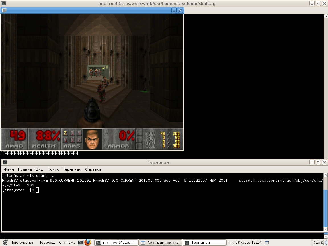Click the Терминал scrollbar down arrow
This screenshot has height=246, width=328.
(326, 229)
